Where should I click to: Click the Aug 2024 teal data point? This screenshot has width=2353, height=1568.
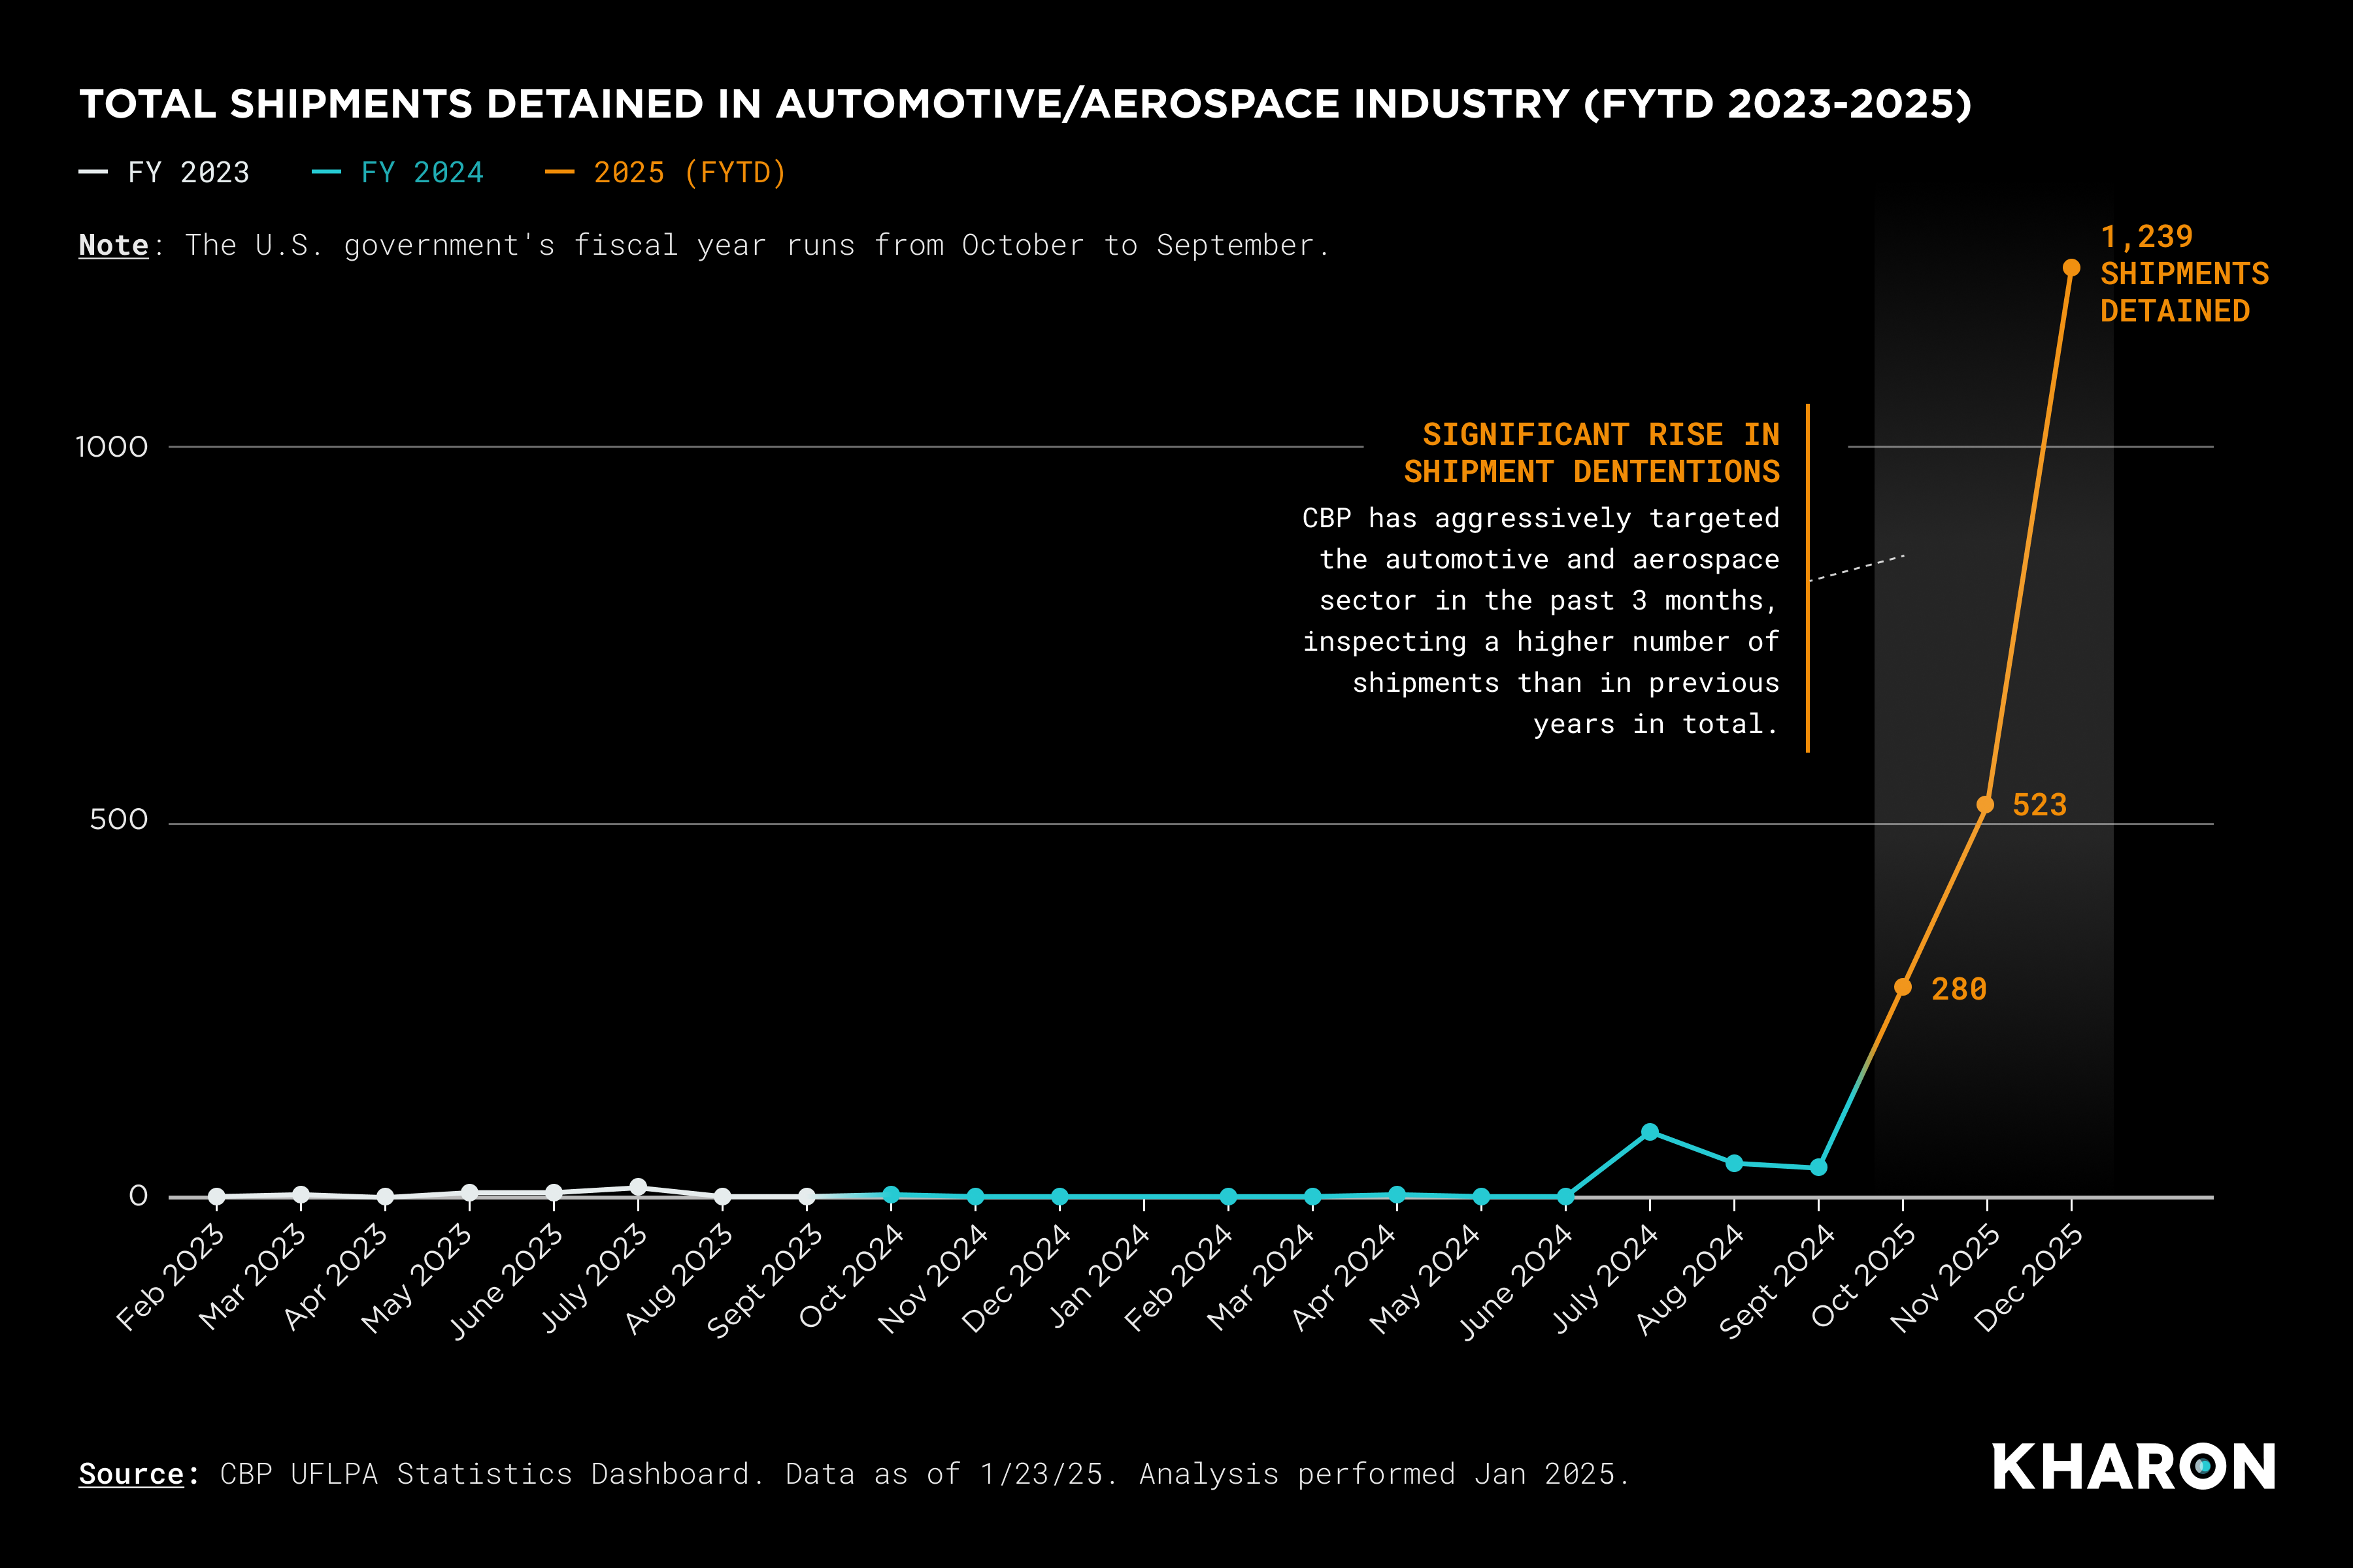click(1734, 1163)
